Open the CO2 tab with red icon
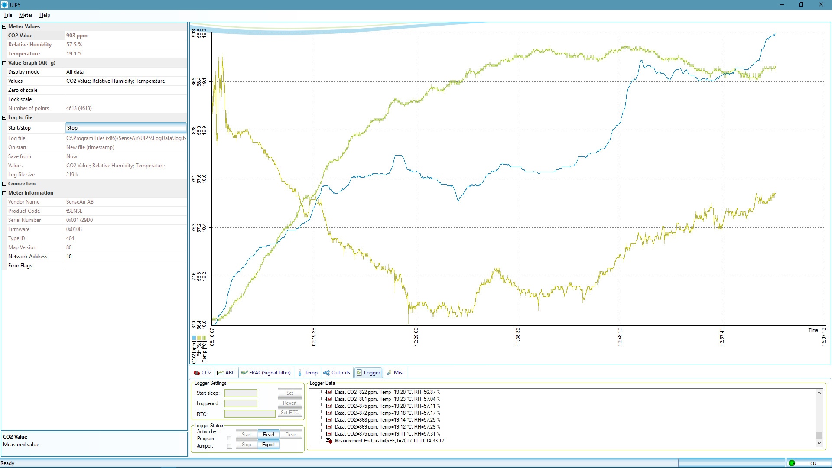 click(197, 373)
